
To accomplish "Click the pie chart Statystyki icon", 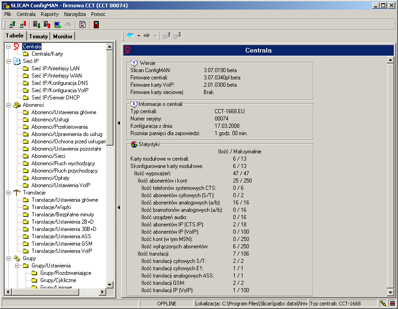I will pyautogui.click(x=134, y=144).
